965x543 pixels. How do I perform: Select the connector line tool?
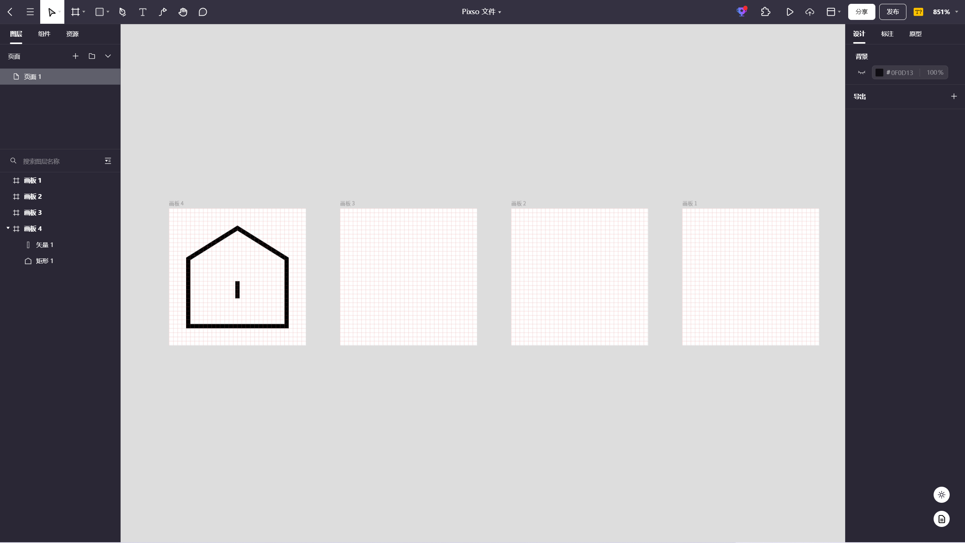pos(163,12)
